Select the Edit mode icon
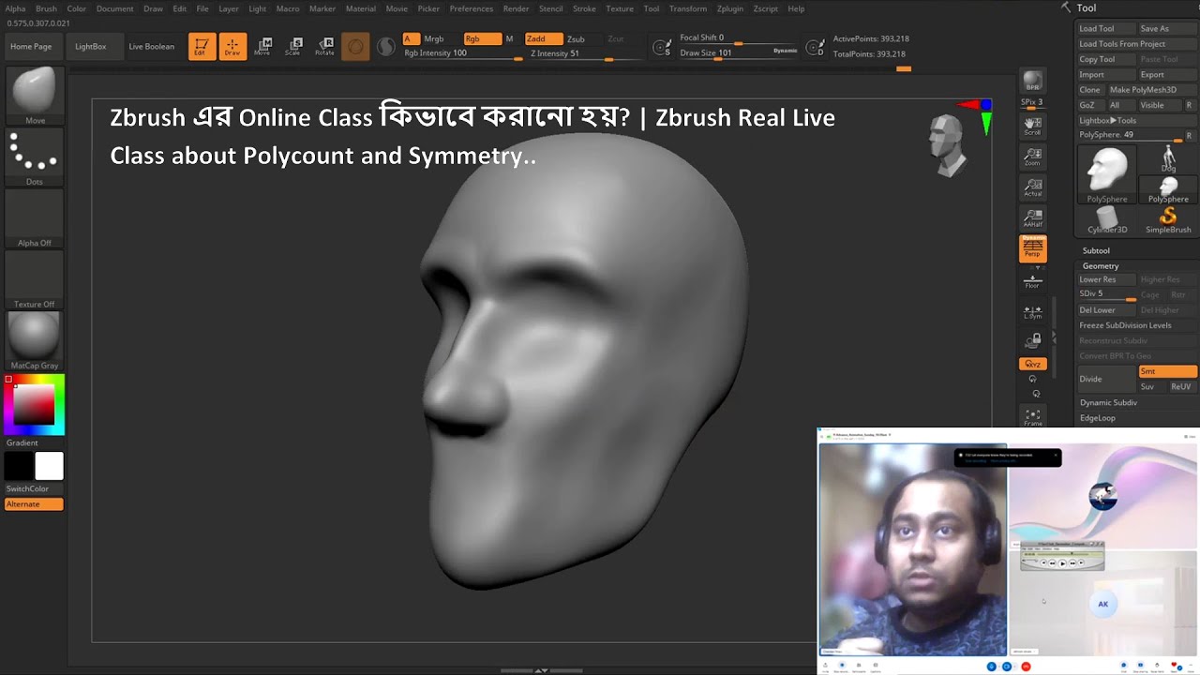1200x675 pixels. coord(202,46)
